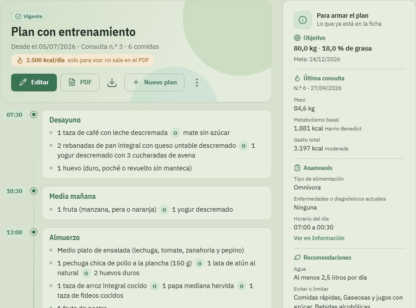This screenshot has width=416, height=308.
Task: Click the 'Desde el 05/07/2026' subtitle
Action: click(43, 47)
